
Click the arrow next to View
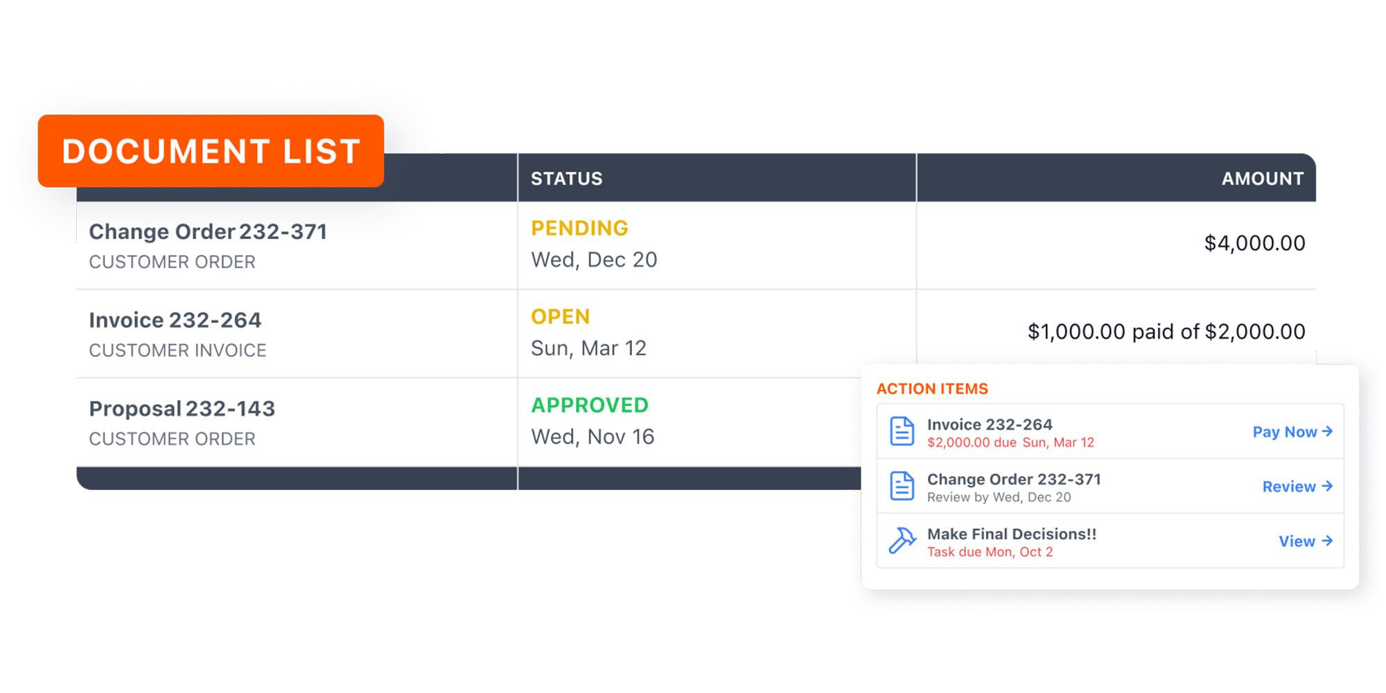click(x=1327, y=541)
